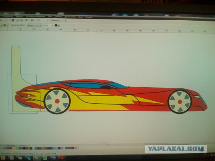Pick the orange swatch in the palette
Screen dimensions: 215x161
(43, 148)
